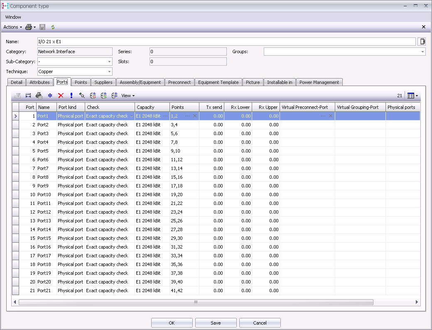Switch to the Installable in tab
Screen dimensions: 432x330
coord(280,82)
